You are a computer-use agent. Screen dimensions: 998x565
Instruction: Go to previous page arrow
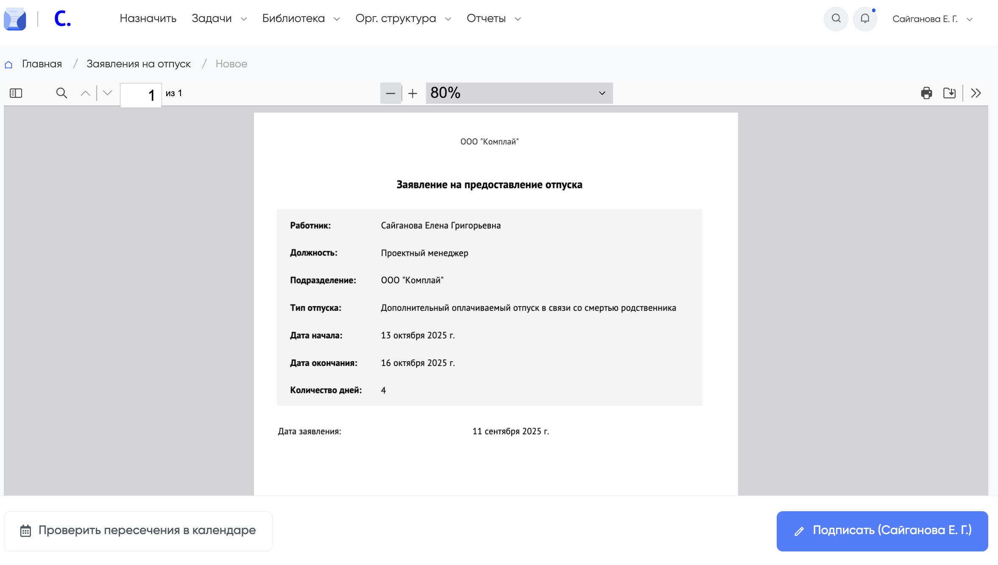click(85, 93)
